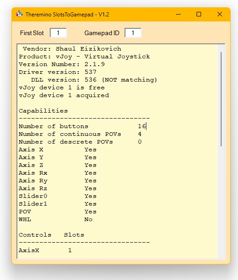The width and height of the screenshot is (238, 280).
Task: Click the 'AxisX 1' row
Action: click(x=45, y=250)
